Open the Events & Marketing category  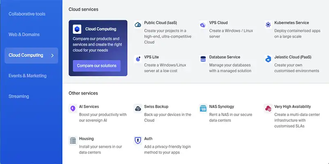tap(27, 76)
